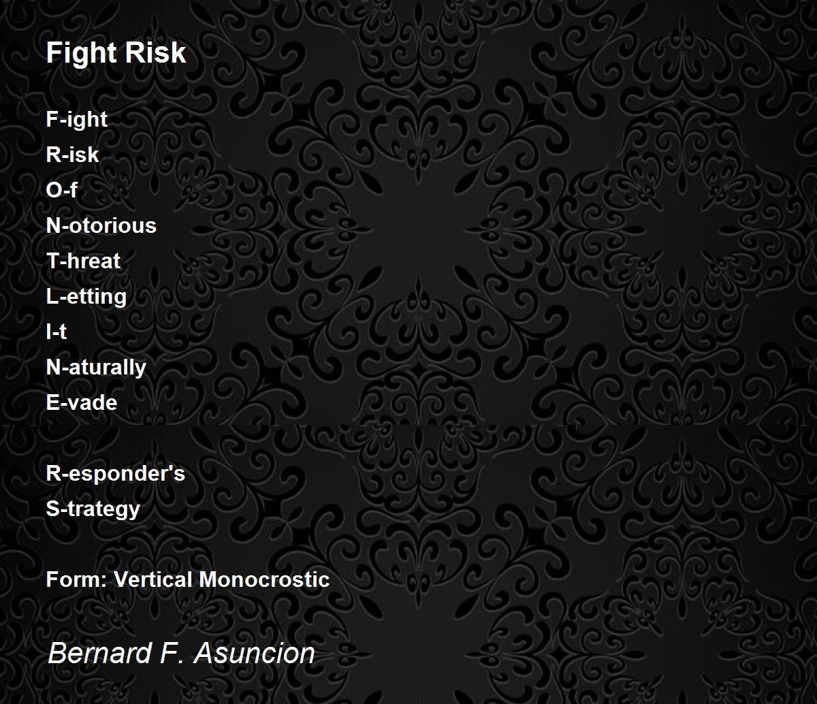Click the poem title Fight Risk

coord(116,52)
